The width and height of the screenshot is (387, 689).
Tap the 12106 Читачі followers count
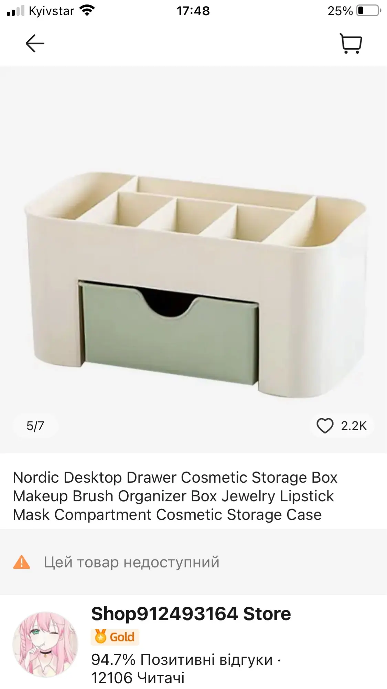(x=138, y=678)
